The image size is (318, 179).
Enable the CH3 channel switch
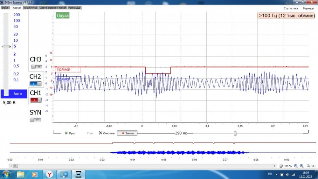tap(36, 67)
